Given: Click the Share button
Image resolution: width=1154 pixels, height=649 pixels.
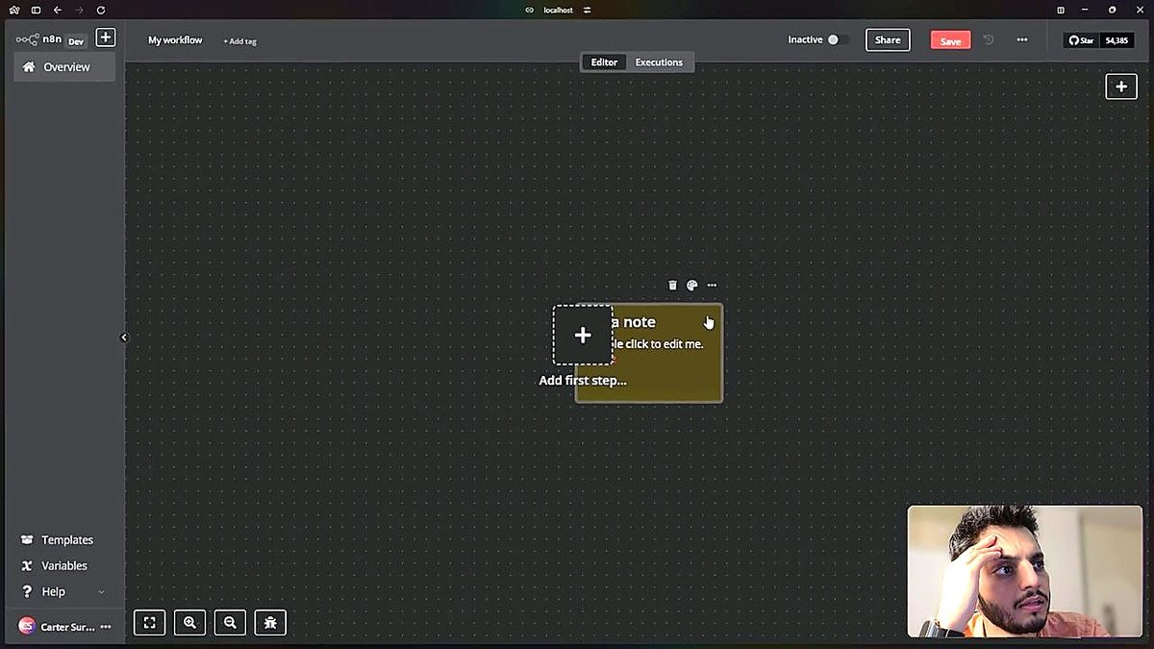Looking at the screenshot, I should [x=888, y=40].
